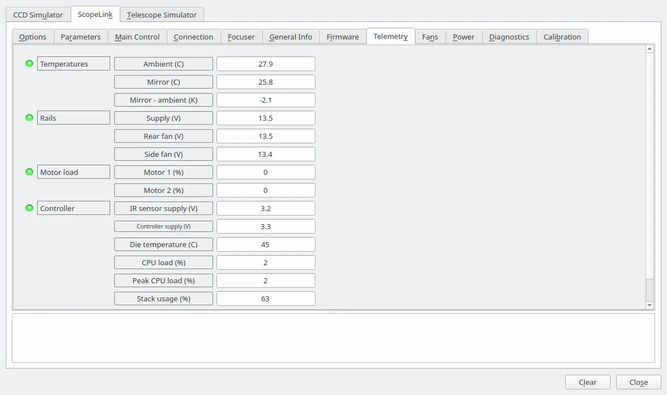
Task: Click the green Temperatures status light
Action: pyautogui.click(x=29, y=64)
